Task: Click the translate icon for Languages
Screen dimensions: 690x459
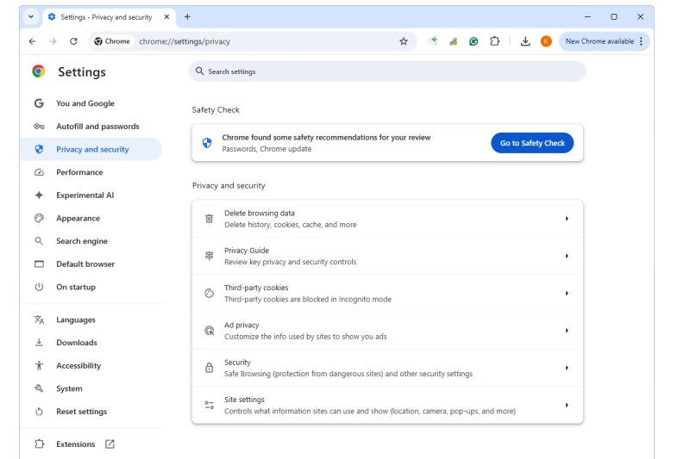Action: pos(39,319)
